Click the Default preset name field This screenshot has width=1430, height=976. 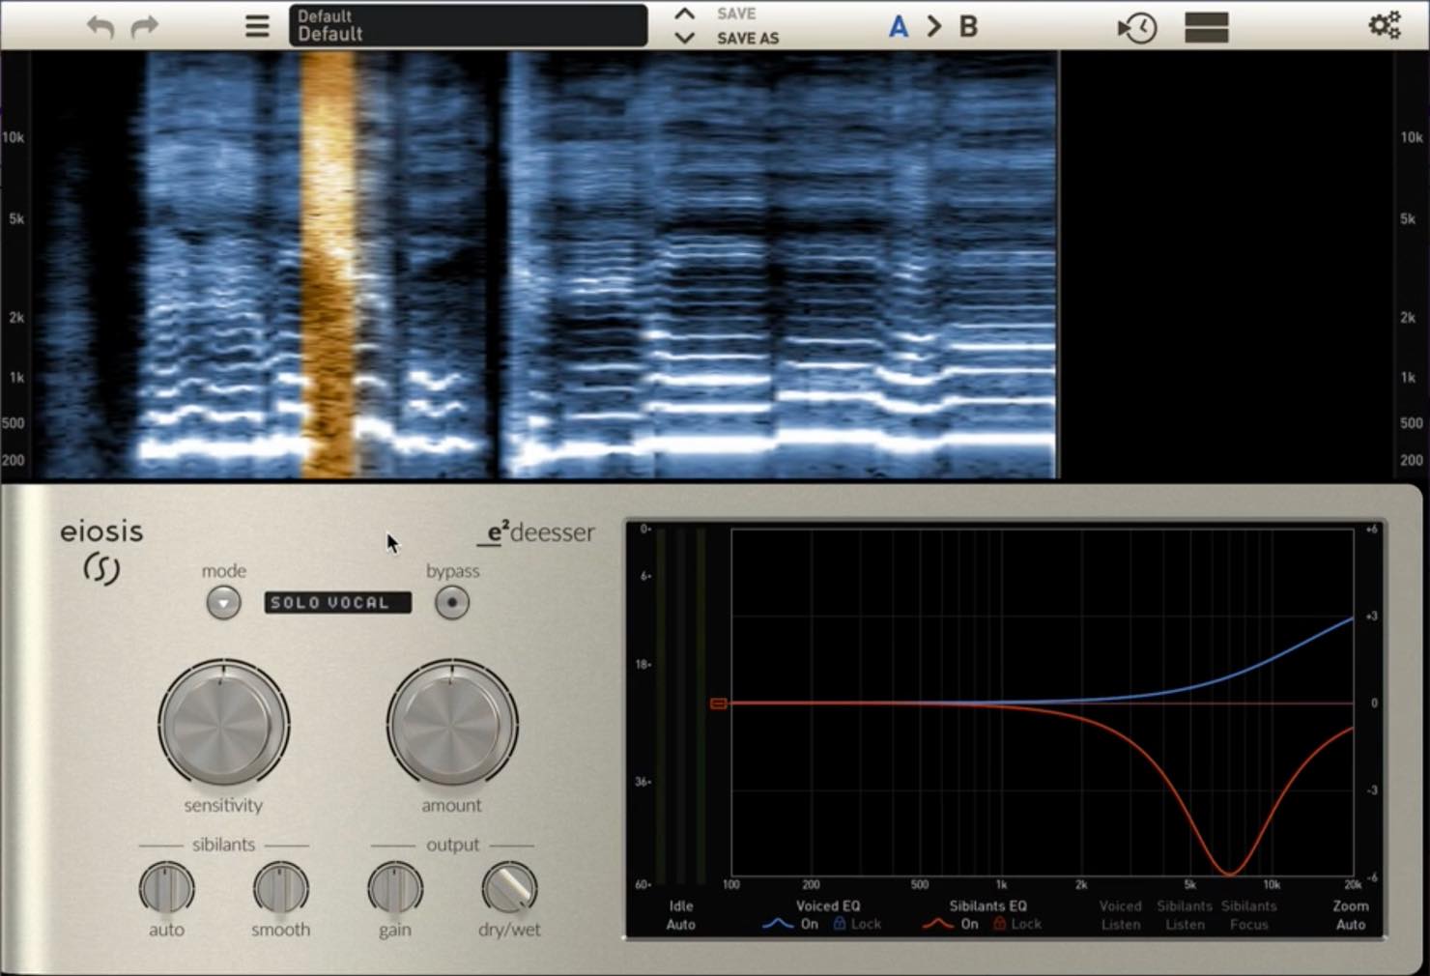[469, 25]
